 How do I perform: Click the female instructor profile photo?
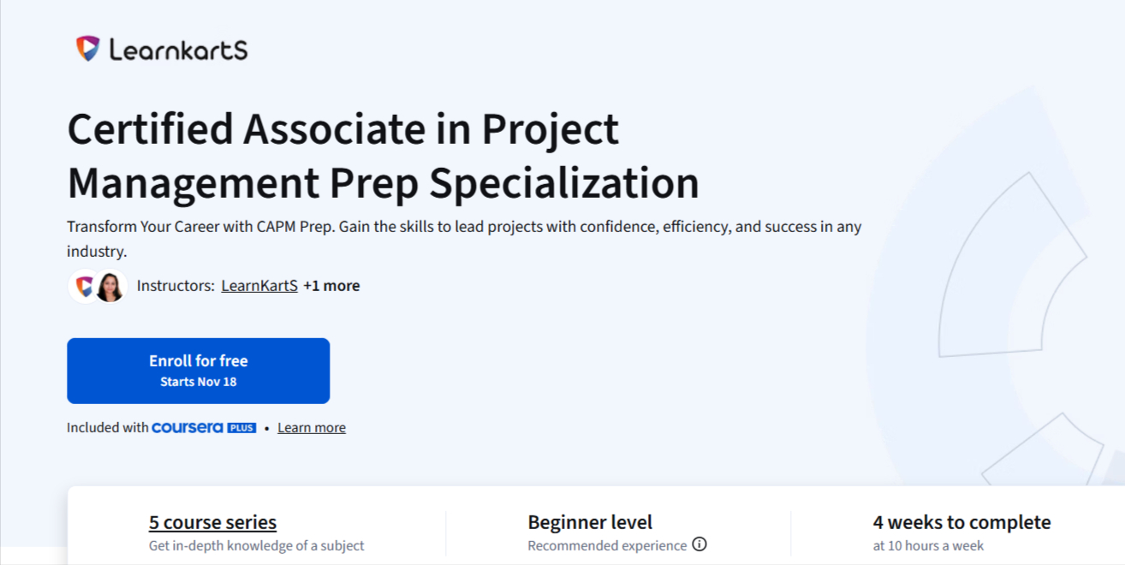[x=110, y=286]
